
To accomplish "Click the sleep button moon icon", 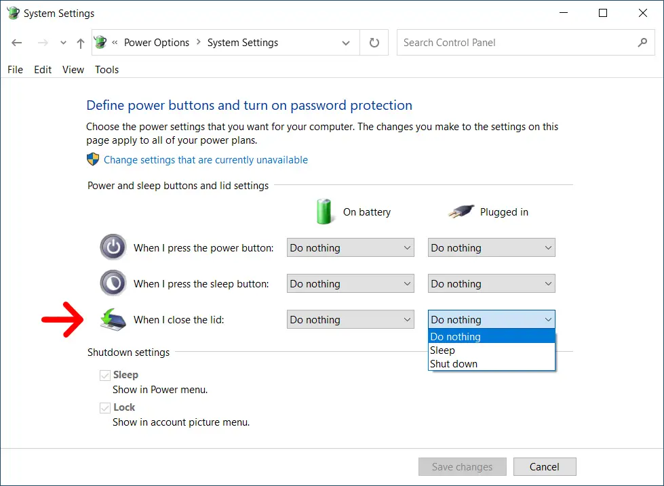I will tap(113, 283).
